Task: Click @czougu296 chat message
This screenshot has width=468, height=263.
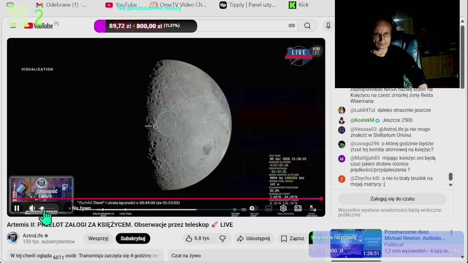Action: click(x=392, y=146)
